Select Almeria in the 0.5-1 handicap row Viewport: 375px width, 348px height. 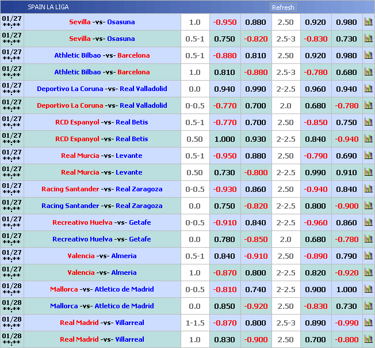coord(124,256)
